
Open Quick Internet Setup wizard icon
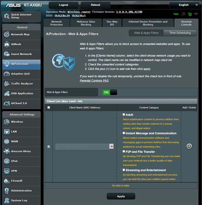[7, 16]
